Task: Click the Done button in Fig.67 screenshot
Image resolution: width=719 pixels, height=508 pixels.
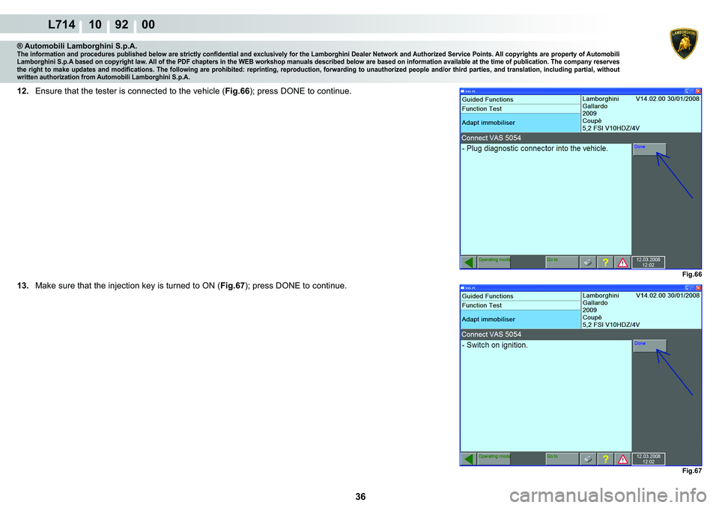Action: coord(650,346)
